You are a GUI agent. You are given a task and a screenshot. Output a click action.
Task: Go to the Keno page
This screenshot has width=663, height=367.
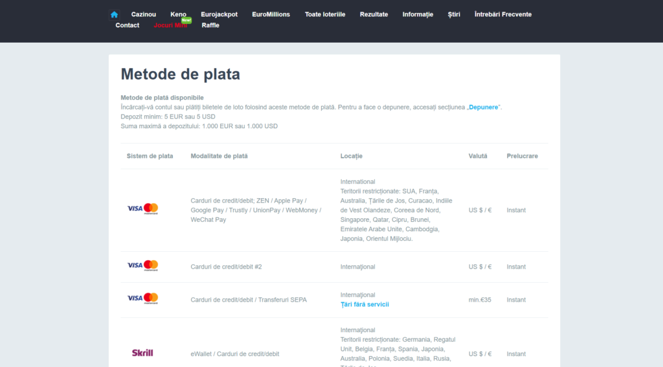[x=178, y=14]
